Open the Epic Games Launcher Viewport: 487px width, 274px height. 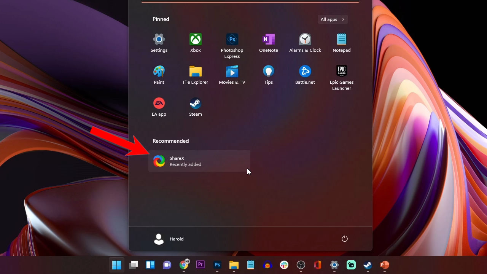342,78
